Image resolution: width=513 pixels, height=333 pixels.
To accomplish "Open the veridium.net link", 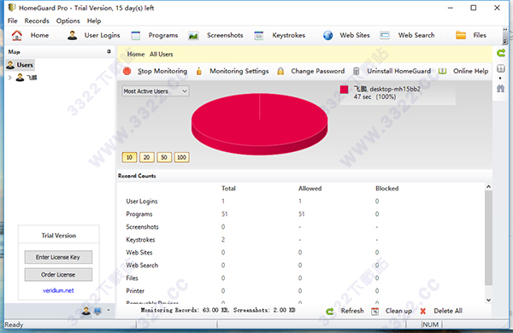I will pyautogui.click(x=58, y=290).
